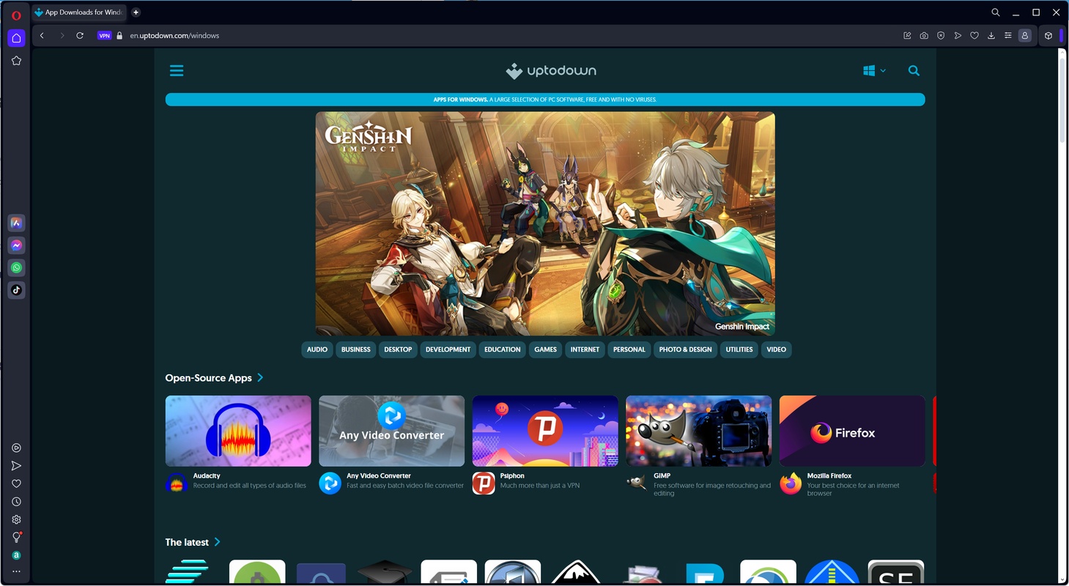Image resolution: width=1069 pixels, height=586 pixels.
Task: Open a new tab with plus button
Action: (136, 12)
